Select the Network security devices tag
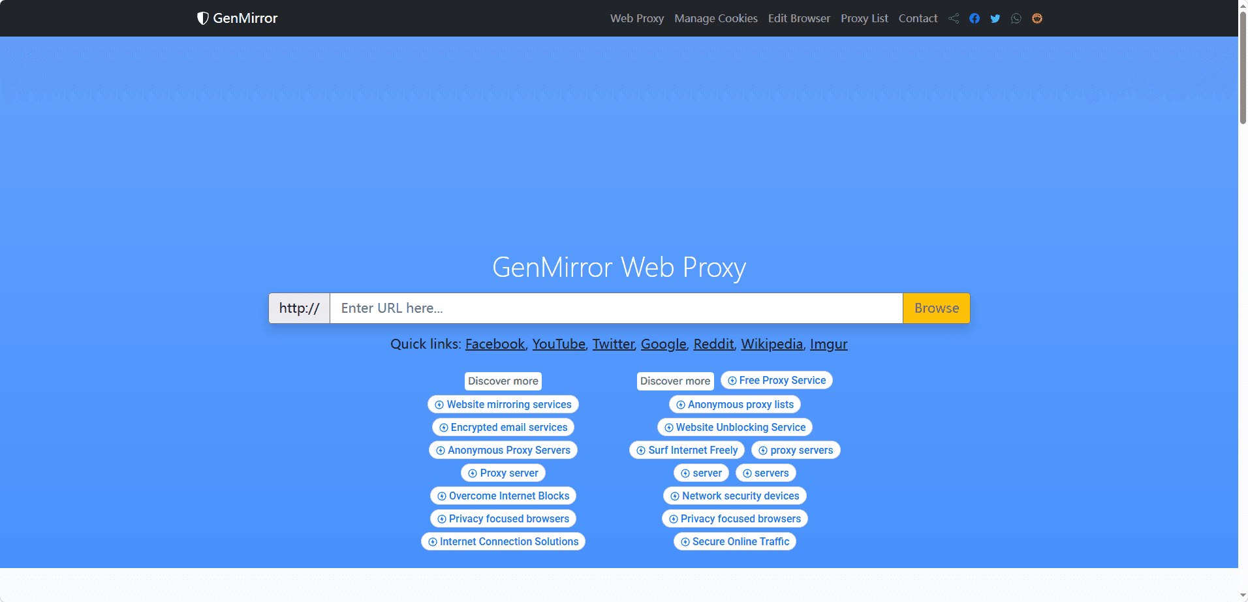Screen dimensions: 1248x602 click(735, 496)
